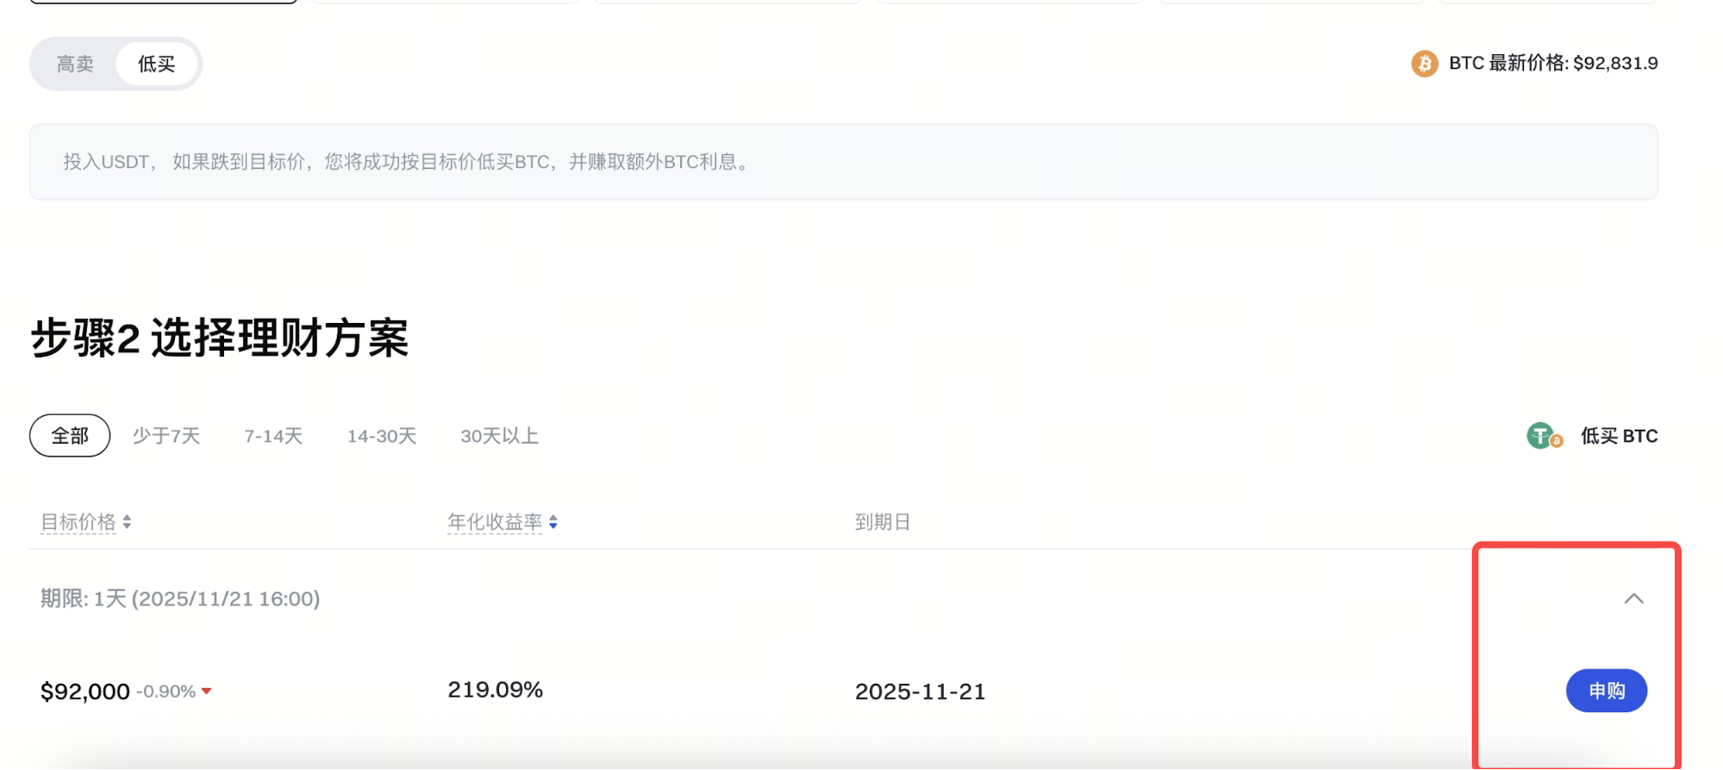Filter plans to 14-30天

click(x=382, y=436)
